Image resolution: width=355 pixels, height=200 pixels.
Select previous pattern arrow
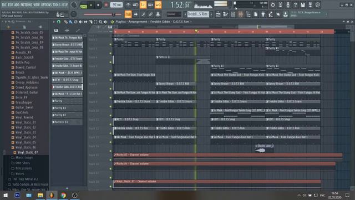click(x=185, y=14)
